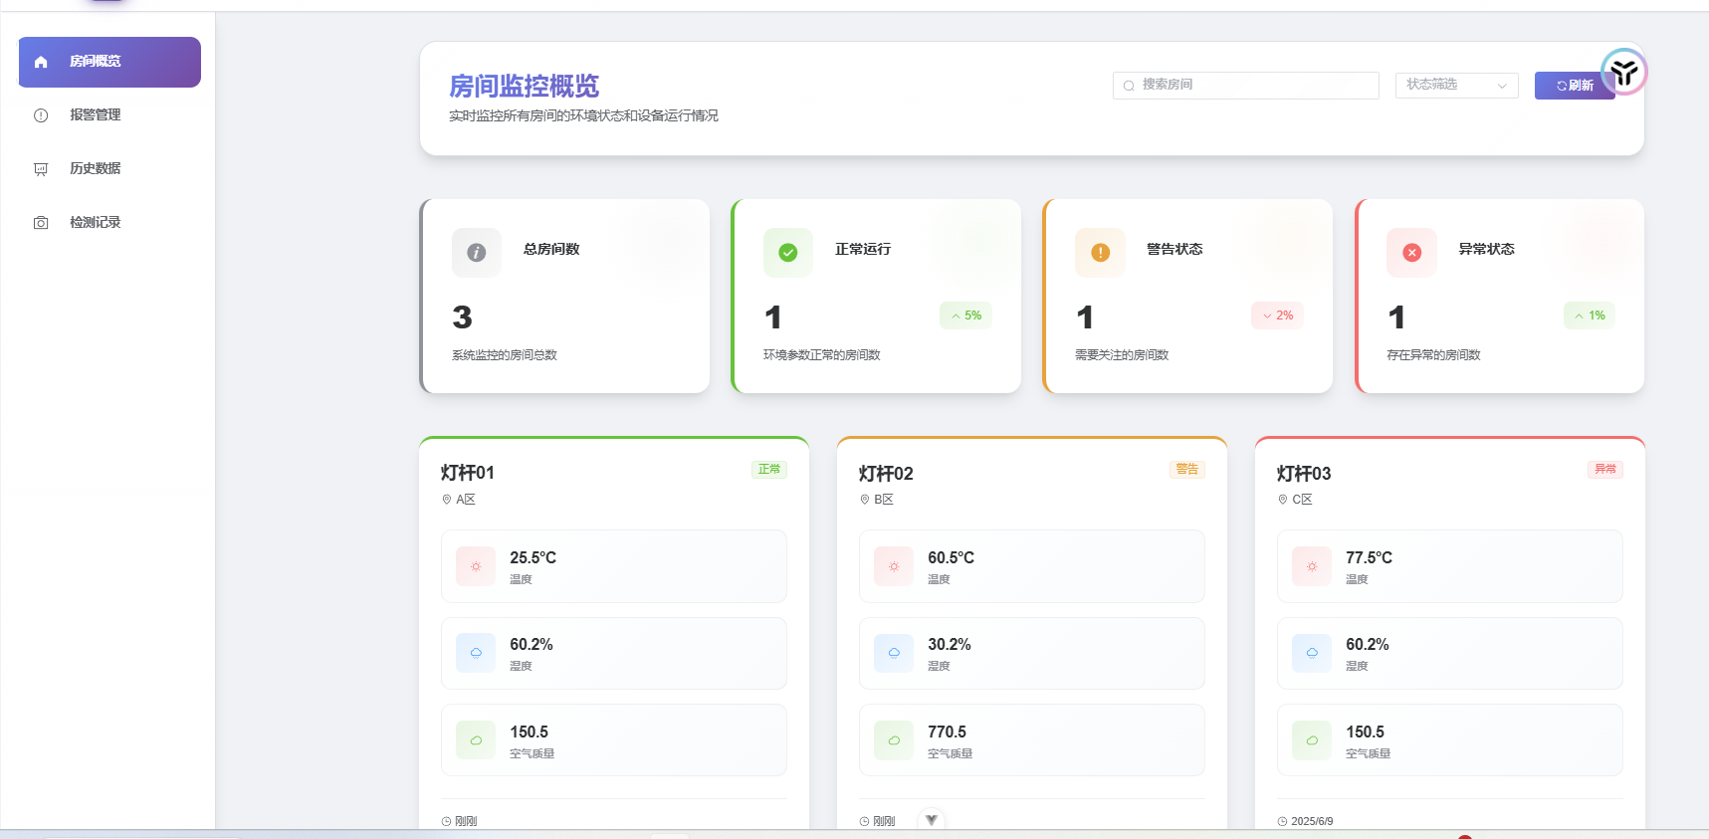Click the 1% trend badge on 异常状态
This screenshot has width=1709, height=839.
coord(1589,315)
